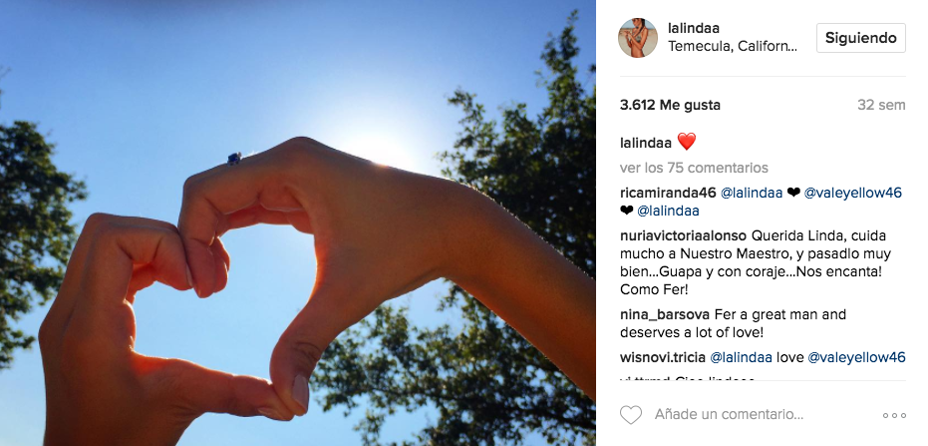The width and height of the screenshot is (928, 446).
Task: Open wisnovi.tricia commenter profile
Action: tap(663, 358)
